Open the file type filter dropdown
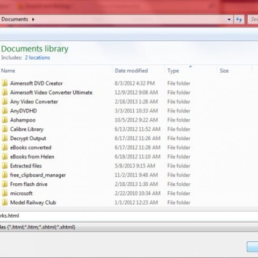 (129, 227)
